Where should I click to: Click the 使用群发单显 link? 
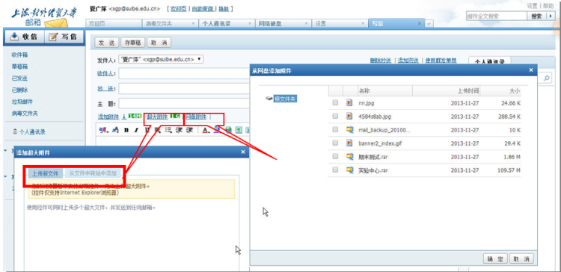coord(441,61)
